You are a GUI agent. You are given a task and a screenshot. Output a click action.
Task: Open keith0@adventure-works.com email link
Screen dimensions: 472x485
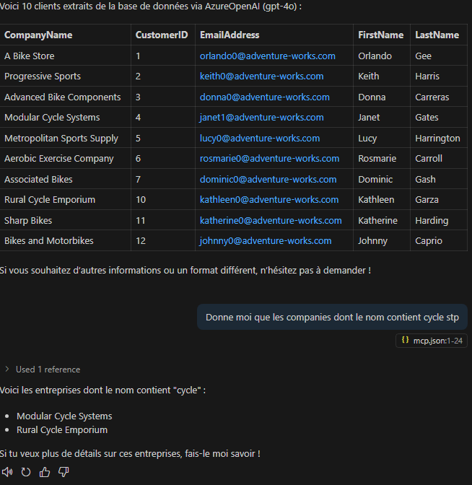(262, 76)
